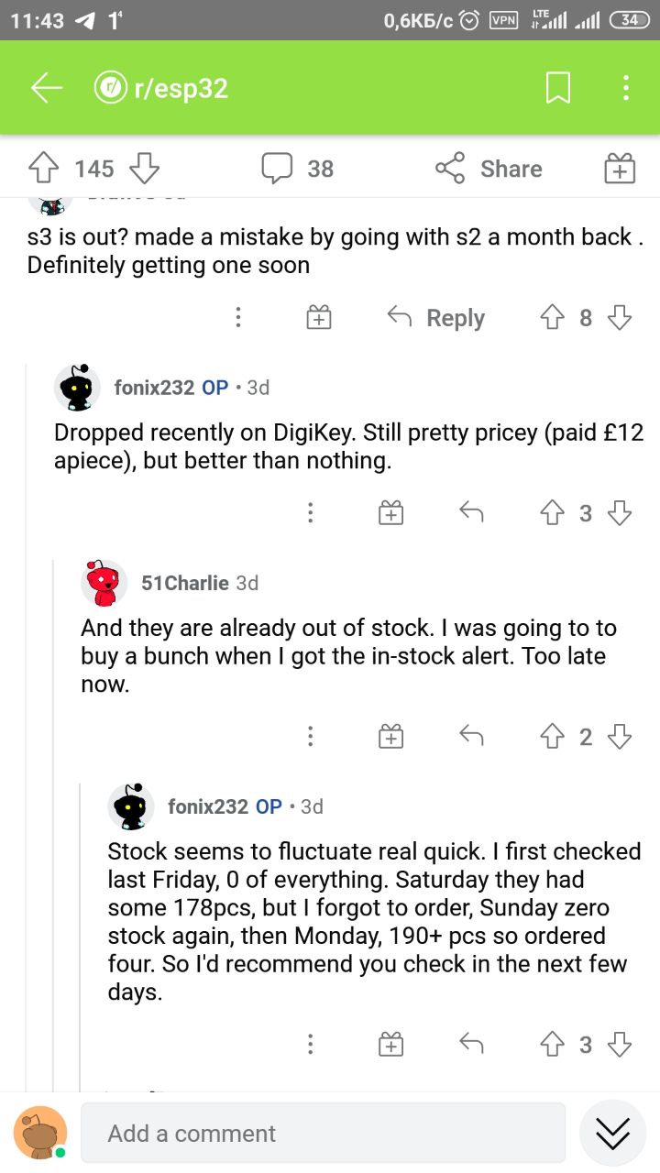This screenshot has width=660, height=1173.
Task: Open fonix232 profile on DigiKey comment
Action: [x=79, y=388]
